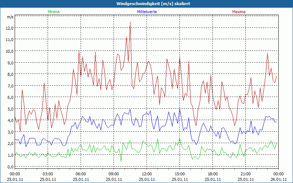This screenshot has height=183, width=293.
Task: Click the 15:00 time axis label
Action: click(x=179, y=174)
